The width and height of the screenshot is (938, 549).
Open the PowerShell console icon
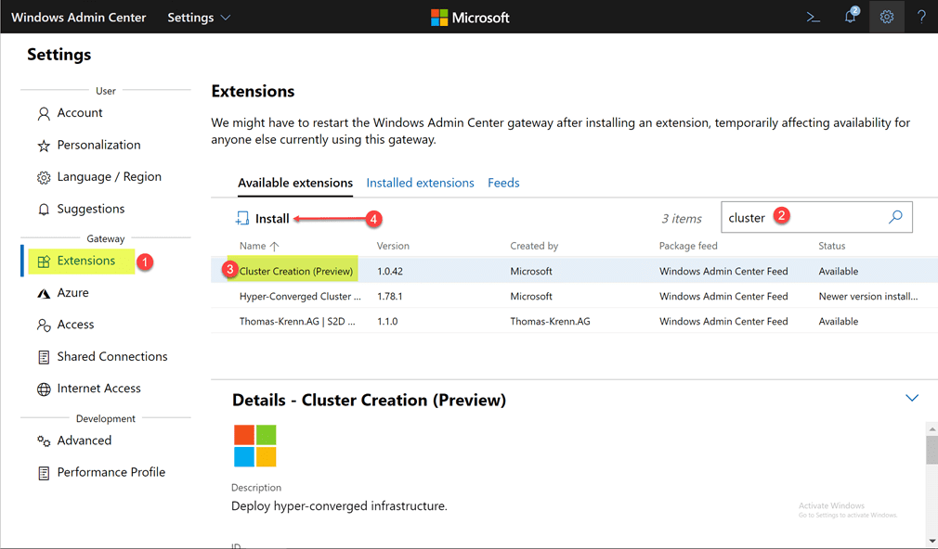pyautogui.click(x=813, y=17)
